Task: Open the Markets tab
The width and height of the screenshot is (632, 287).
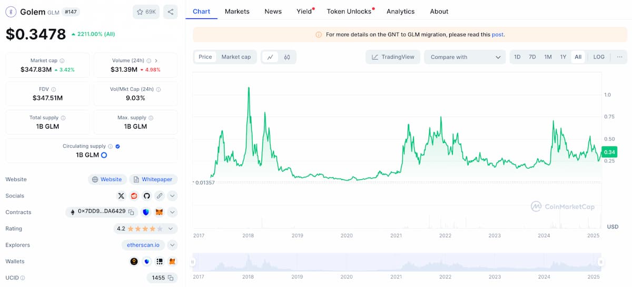Action: tap(237, 11)
